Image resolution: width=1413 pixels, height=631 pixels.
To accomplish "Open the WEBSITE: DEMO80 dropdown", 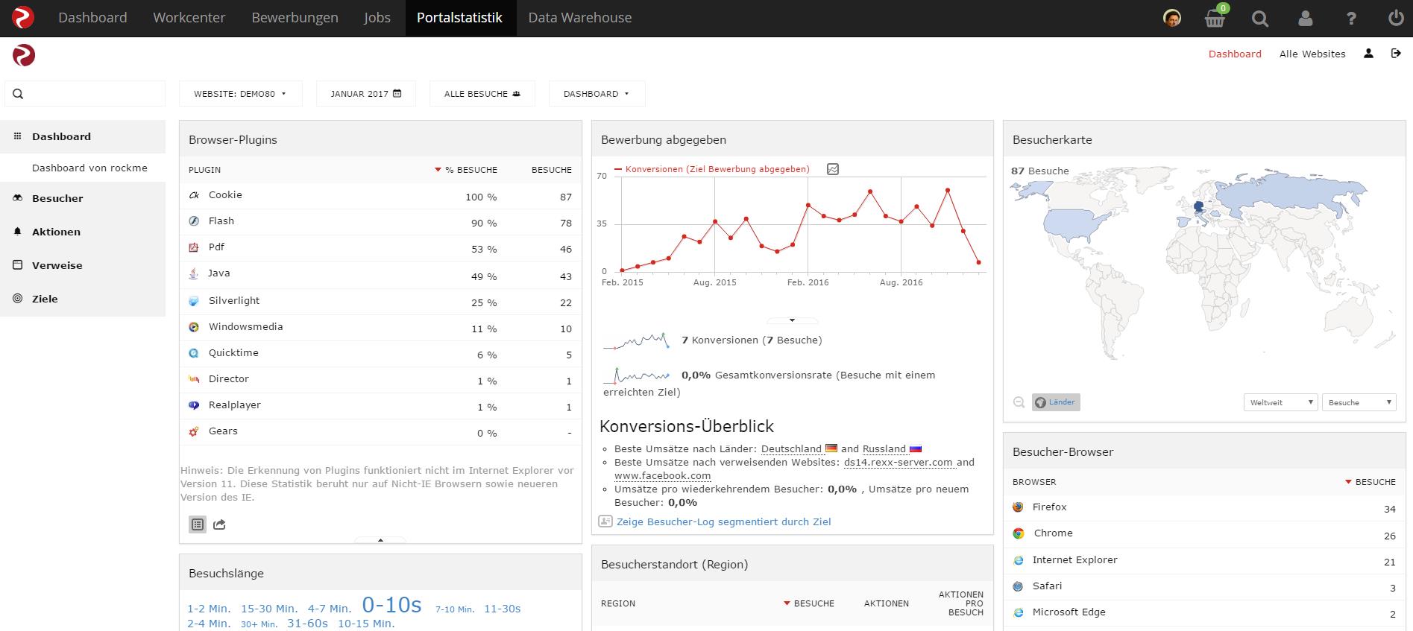I will (x=240, y=94).
